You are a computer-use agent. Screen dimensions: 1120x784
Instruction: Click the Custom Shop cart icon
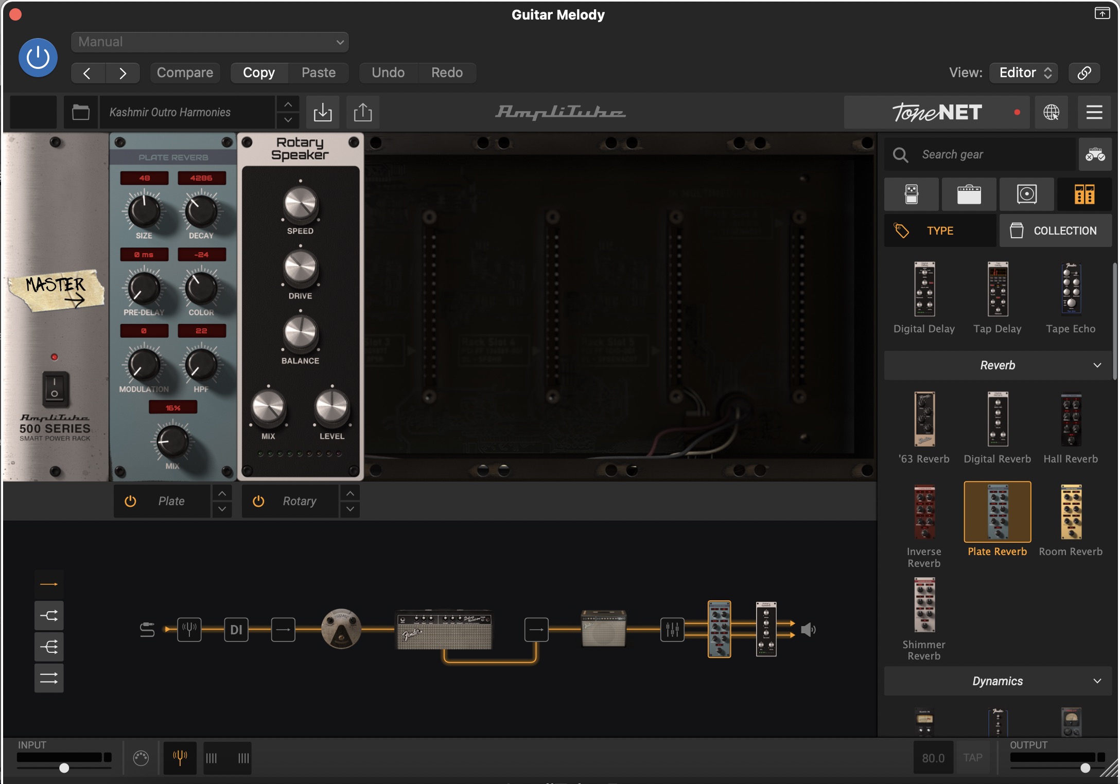1095,154
